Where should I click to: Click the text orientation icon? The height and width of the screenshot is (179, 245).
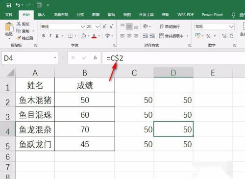click(x=146, y=26)
